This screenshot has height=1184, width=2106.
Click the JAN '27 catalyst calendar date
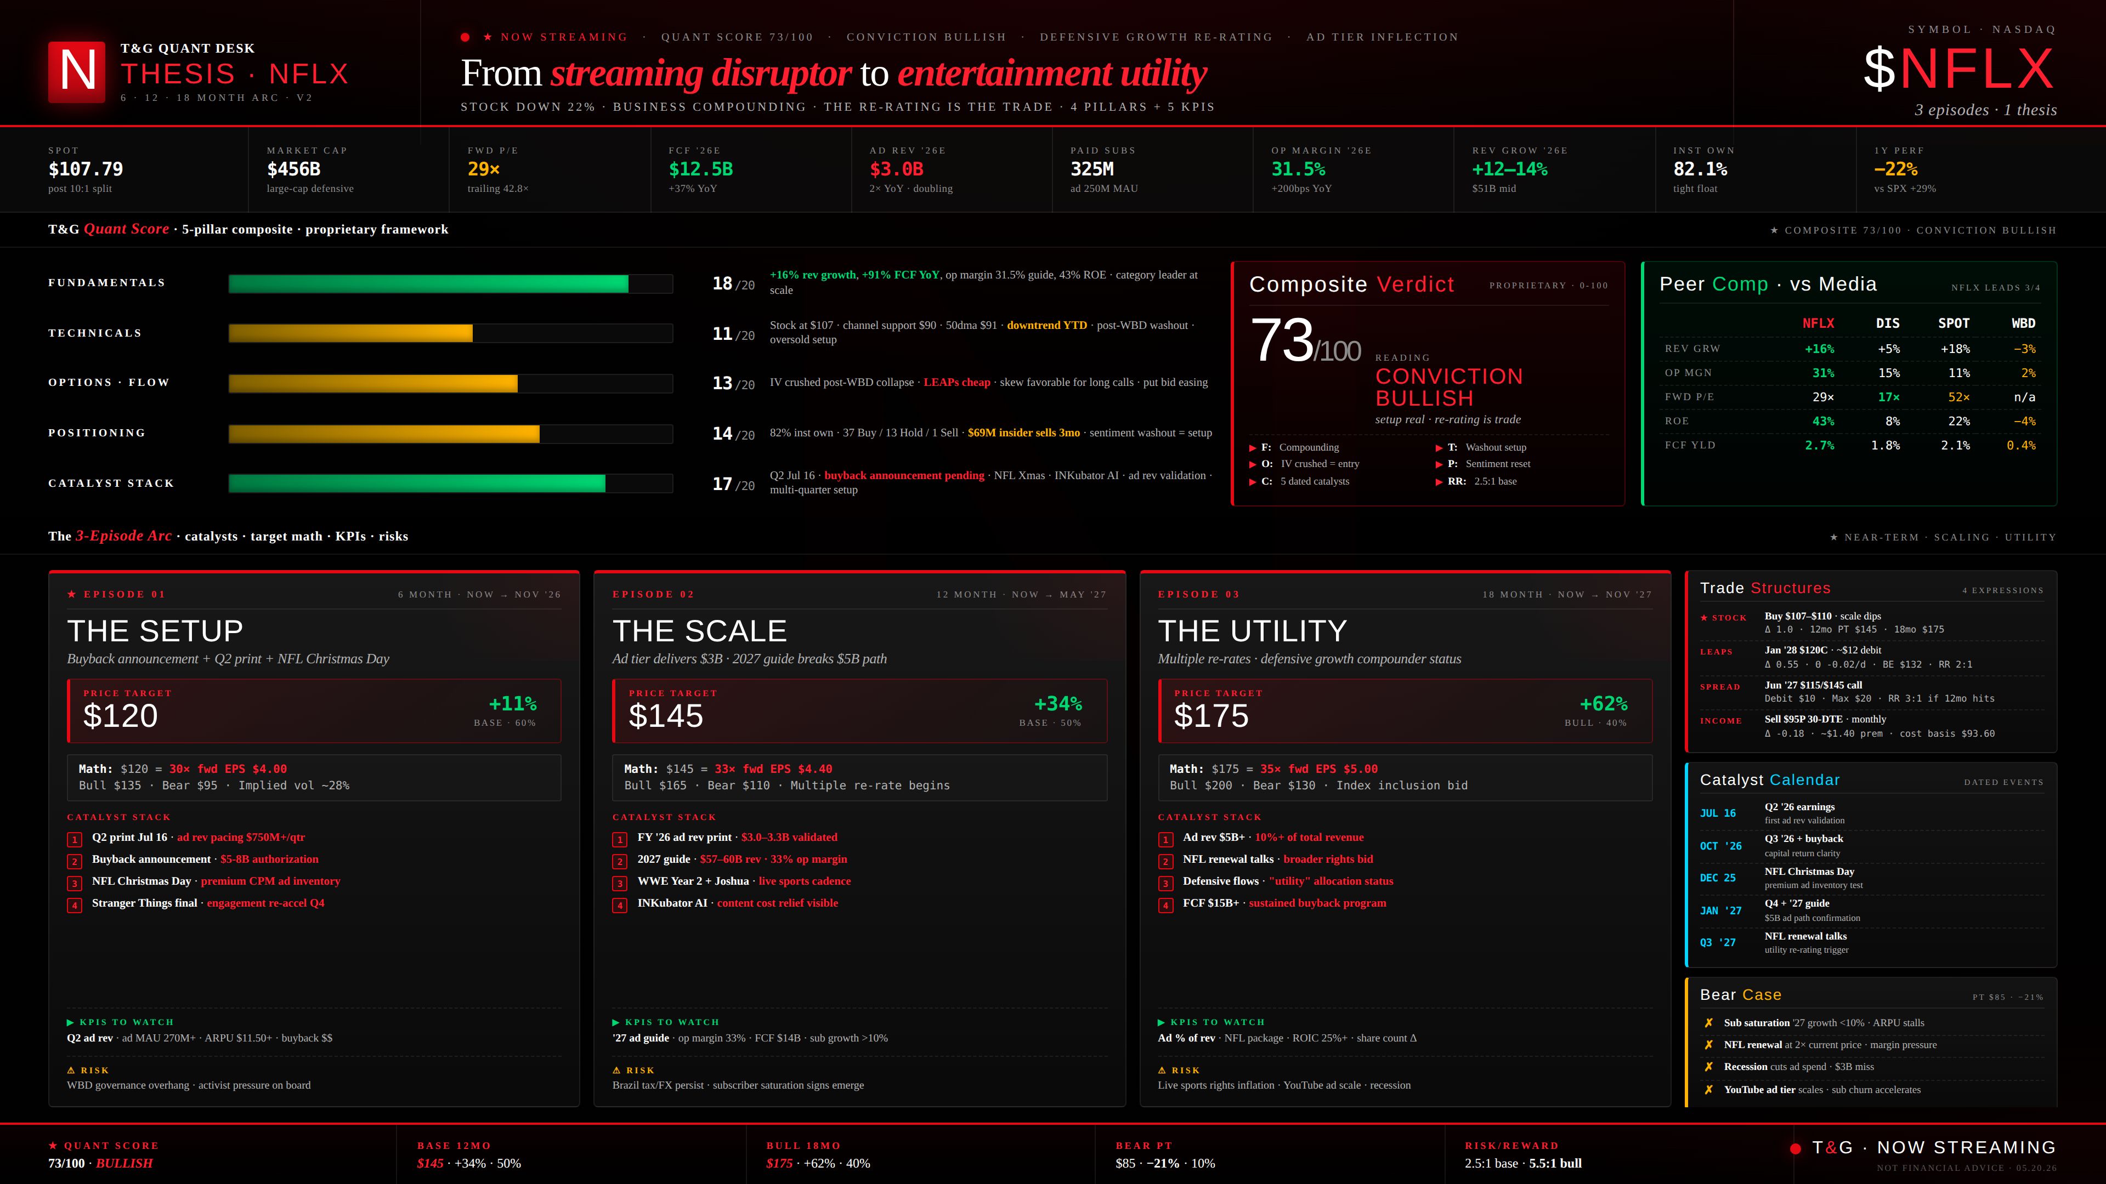1721,911
